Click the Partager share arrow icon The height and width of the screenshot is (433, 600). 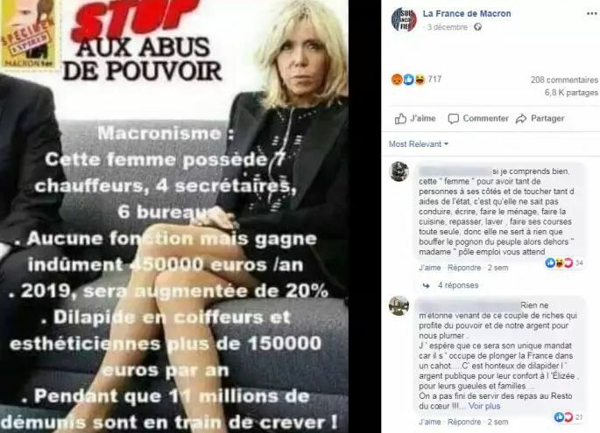(521, 119)
